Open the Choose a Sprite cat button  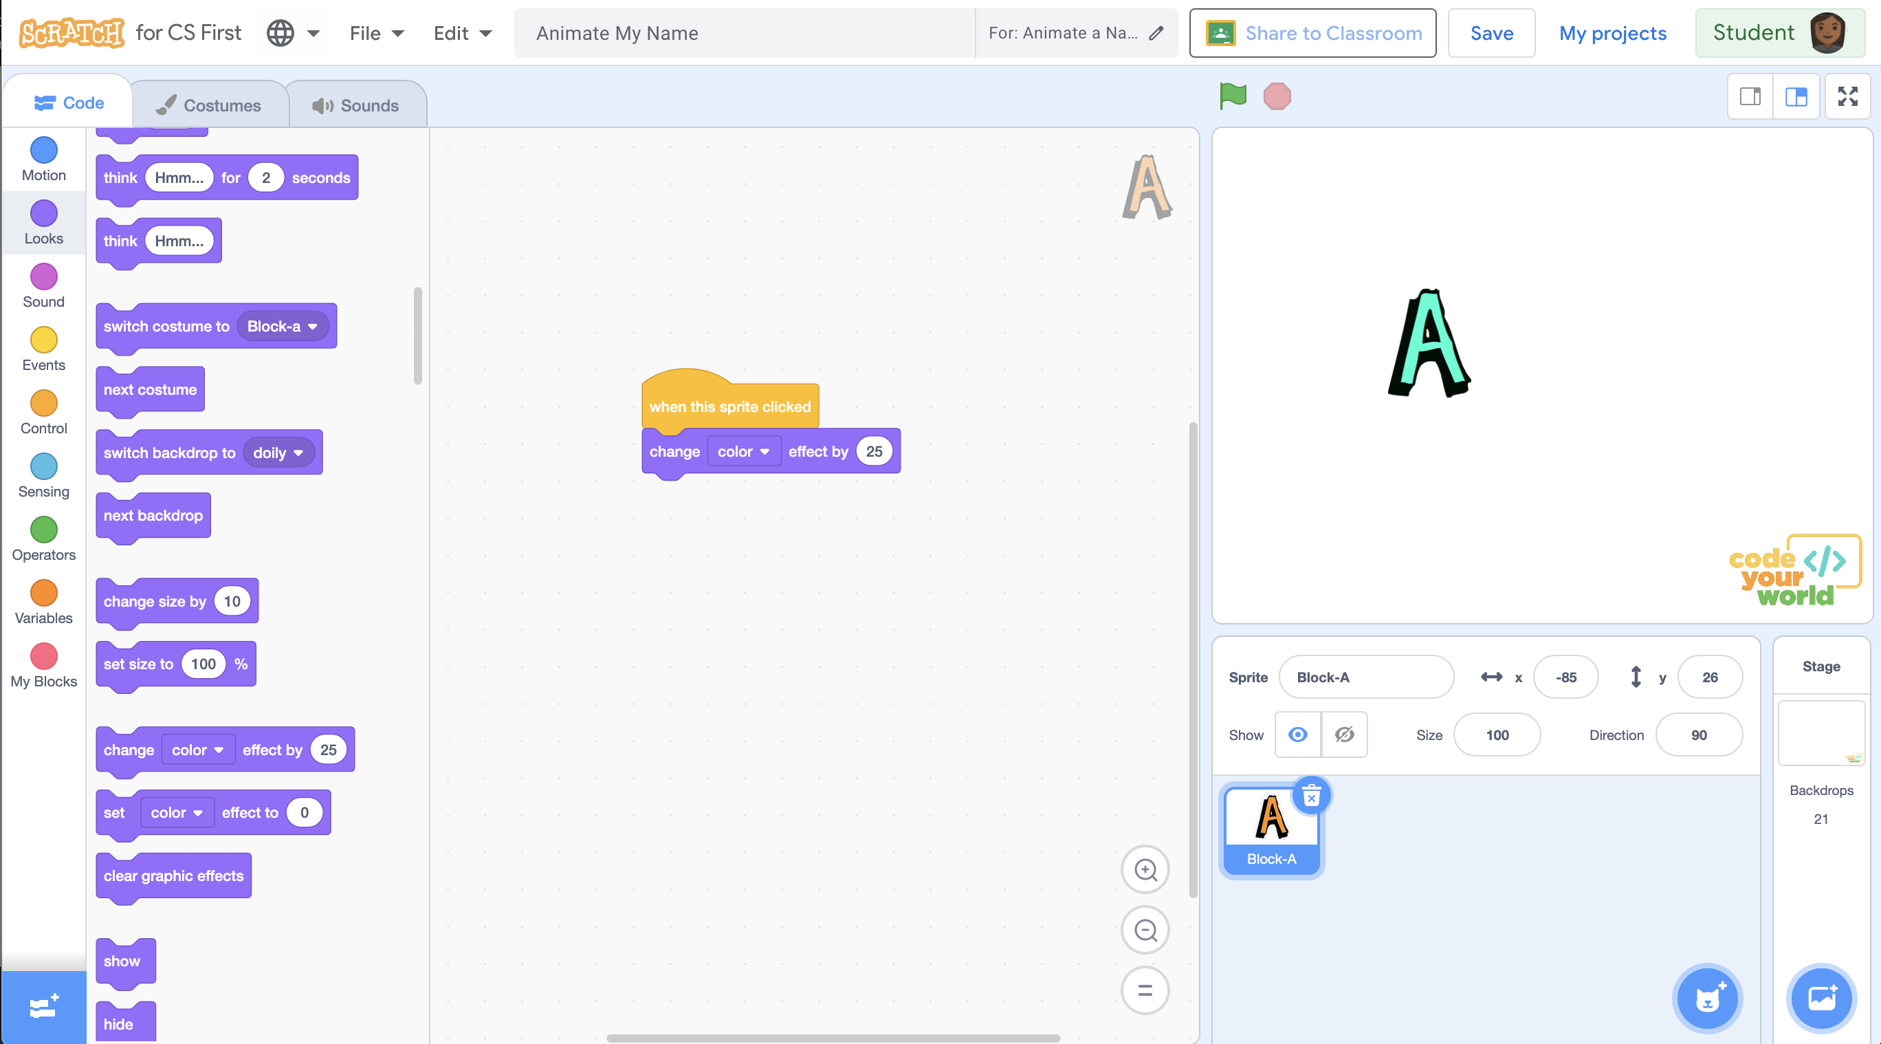(x=1707, y=999)
